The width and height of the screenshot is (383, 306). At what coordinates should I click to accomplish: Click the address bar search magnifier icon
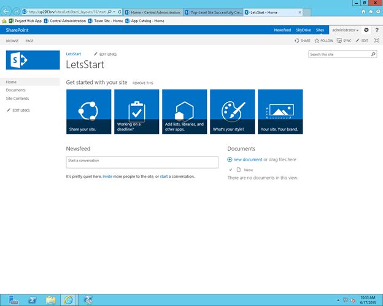click(x=110, y=12)
